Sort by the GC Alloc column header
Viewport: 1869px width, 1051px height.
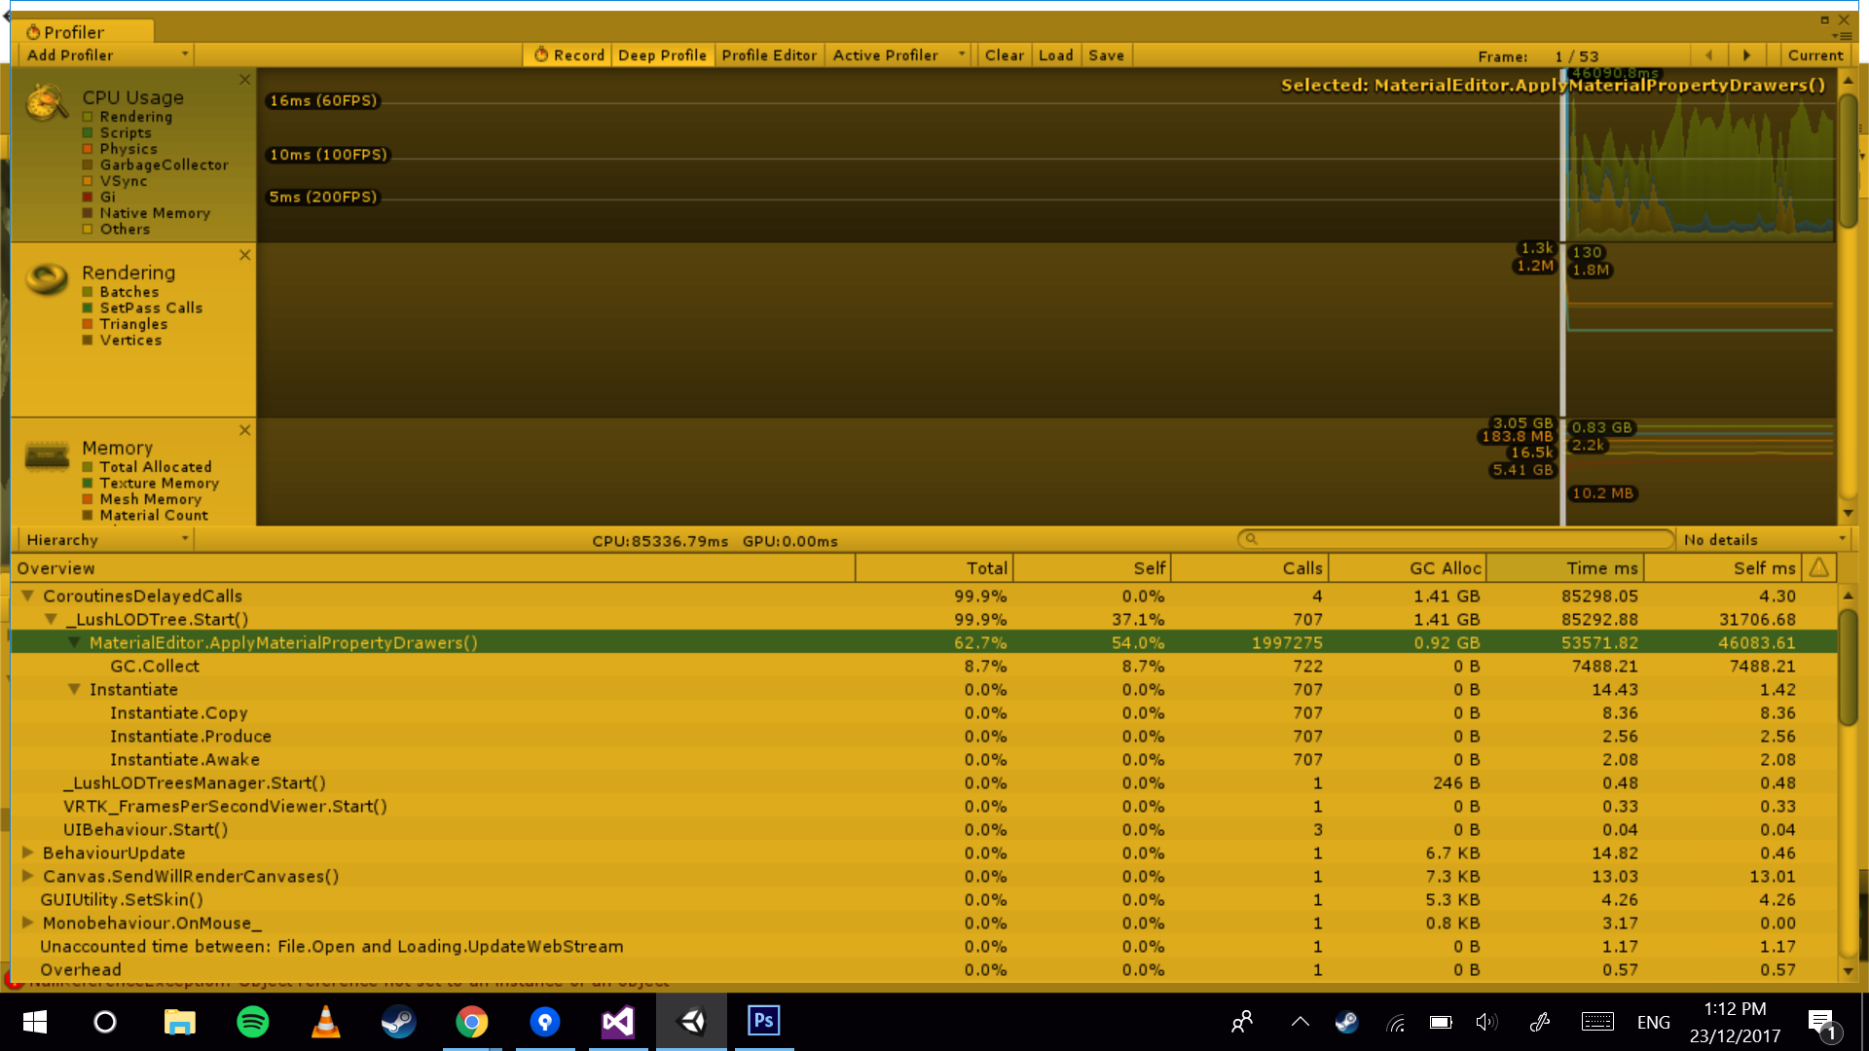click(1408, 568)
